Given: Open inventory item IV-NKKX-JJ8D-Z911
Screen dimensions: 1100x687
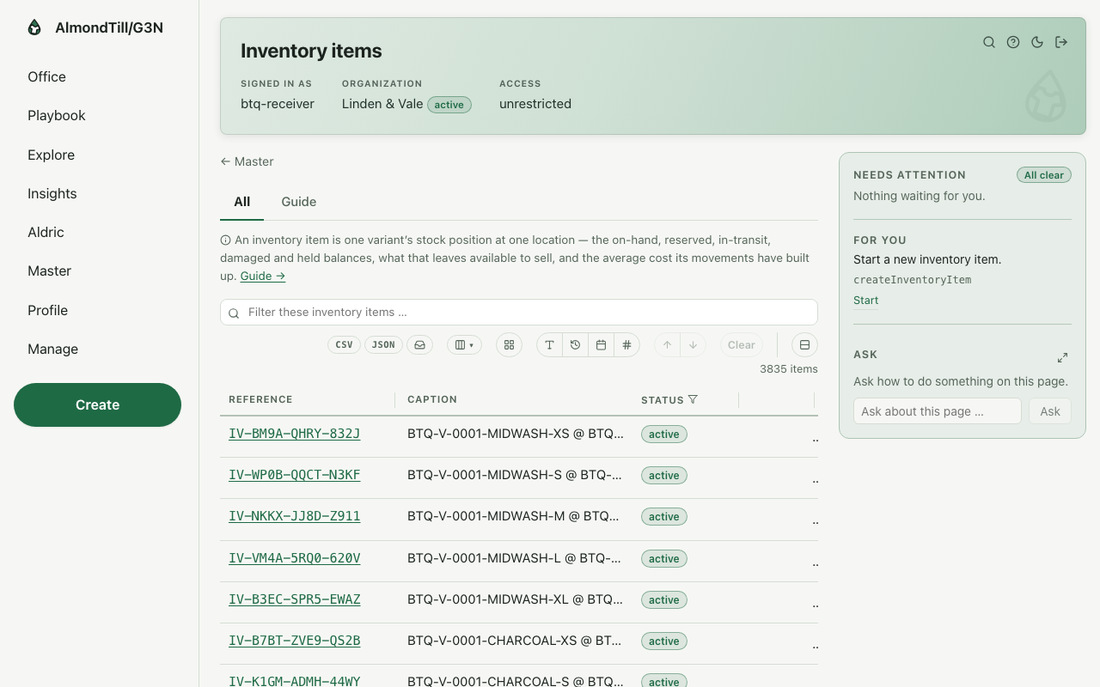Looking at the screenshot, I should 295,517.
